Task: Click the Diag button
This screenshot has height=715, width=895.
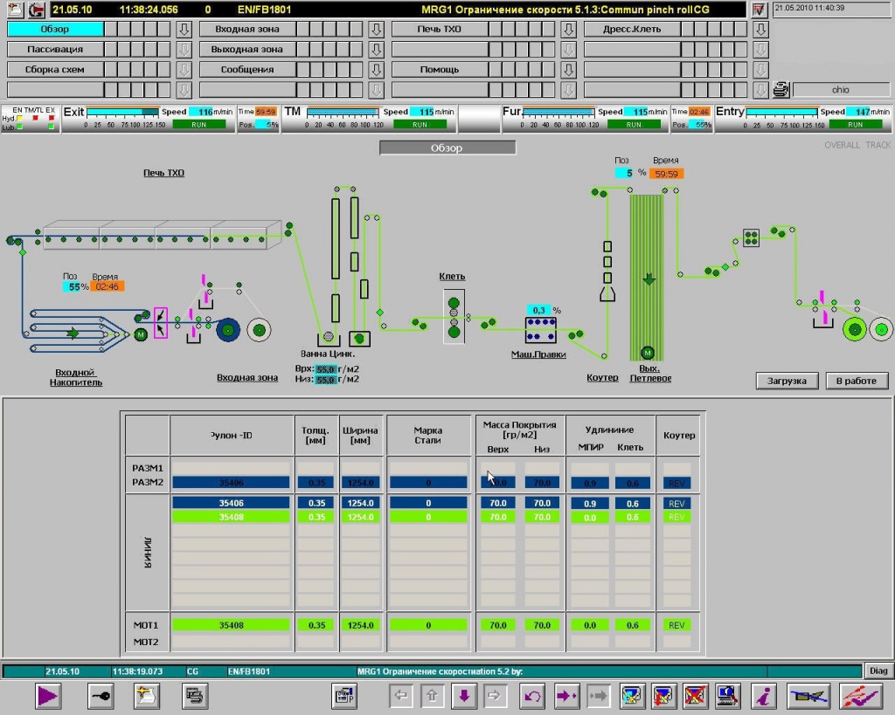Action: coord(878,670)
